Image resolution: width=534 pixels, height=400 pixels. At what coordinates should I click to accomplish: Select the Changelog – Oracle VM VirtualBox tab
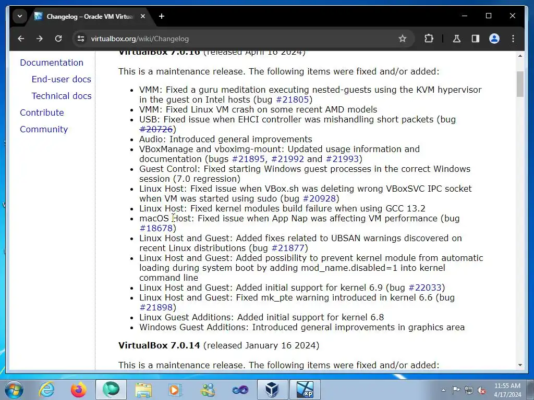tap(90, 16)
